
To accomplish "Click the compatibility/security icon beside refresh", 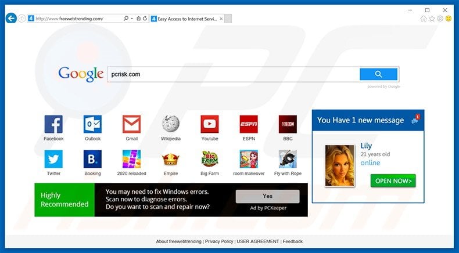I will coord(138,19).
